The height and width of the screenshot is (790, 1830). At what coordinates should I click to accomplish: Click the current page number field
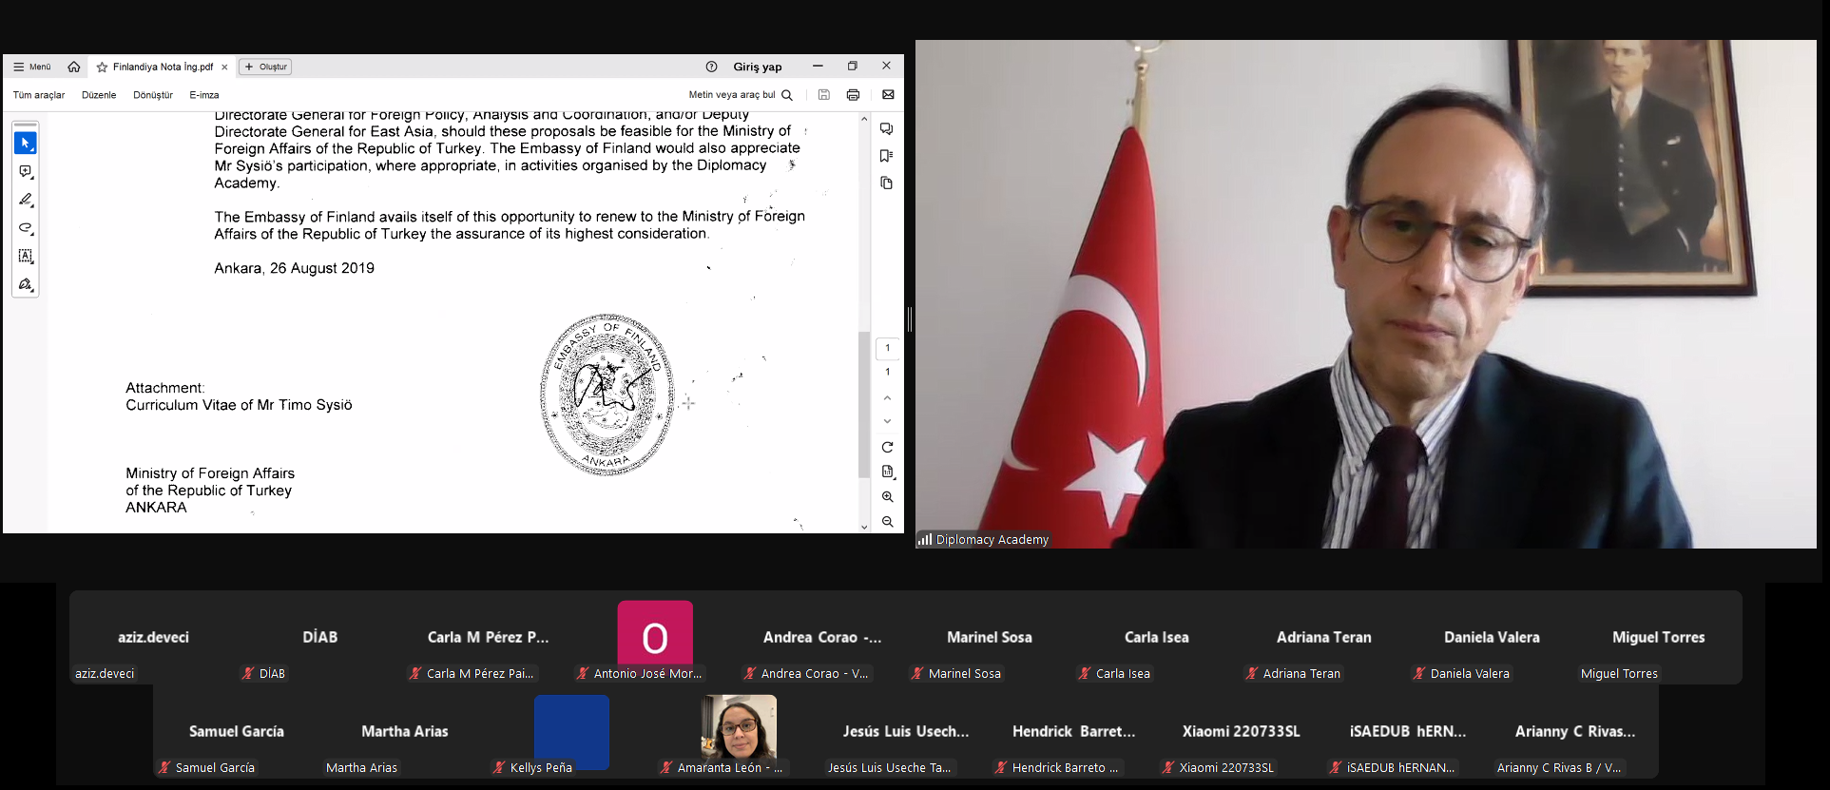(887, 348)
